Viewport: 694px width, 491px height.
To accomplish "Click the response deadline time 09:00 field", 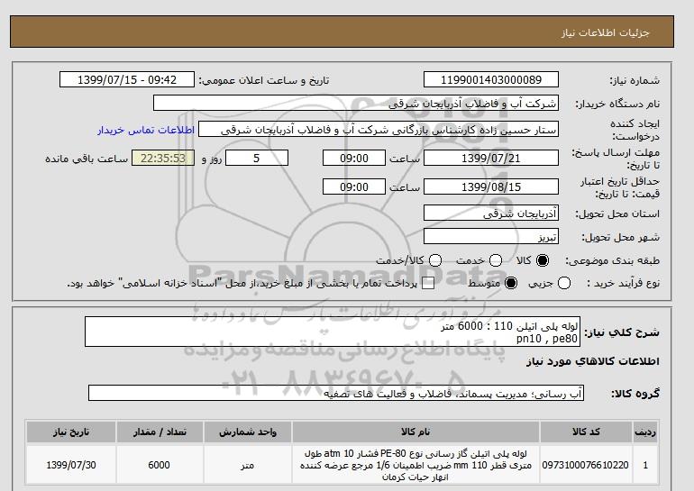I will pos(354,158).
